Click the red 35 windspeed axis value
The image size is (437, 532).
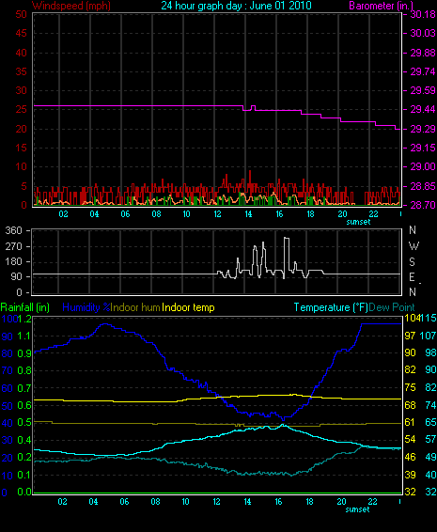click(x=21, y=71)
